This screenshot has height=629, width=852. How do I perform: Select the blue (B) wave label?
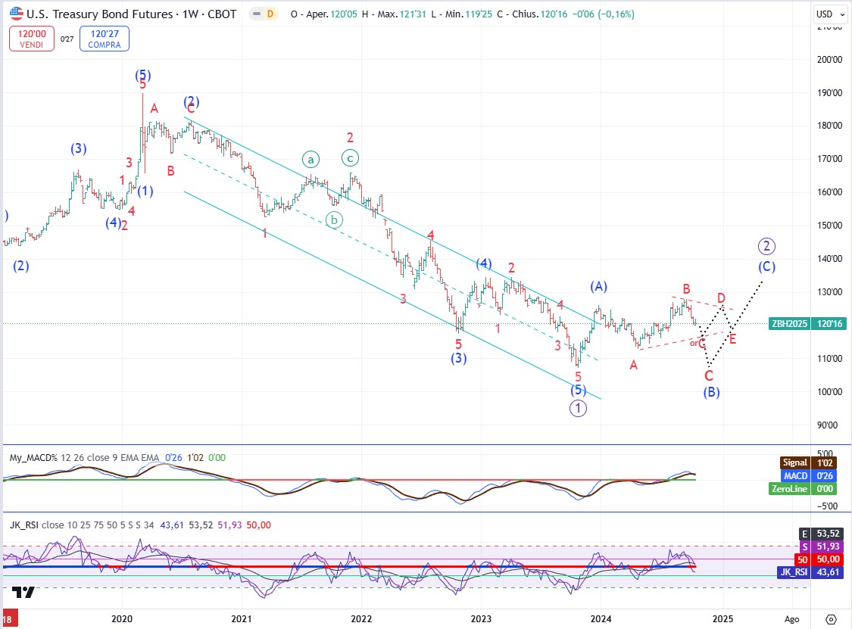[x=712, y=392]
